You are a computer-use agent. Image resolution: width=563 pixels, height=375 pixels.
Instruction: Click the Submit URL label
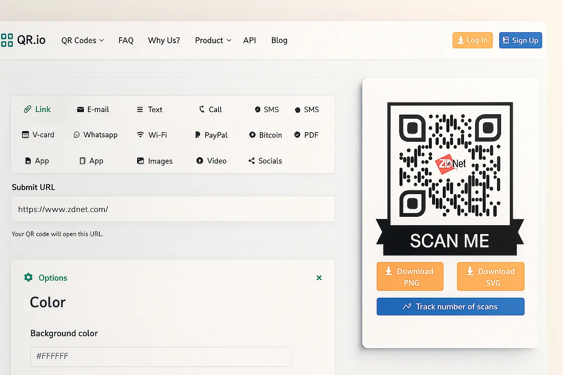(x=33, y=187)
